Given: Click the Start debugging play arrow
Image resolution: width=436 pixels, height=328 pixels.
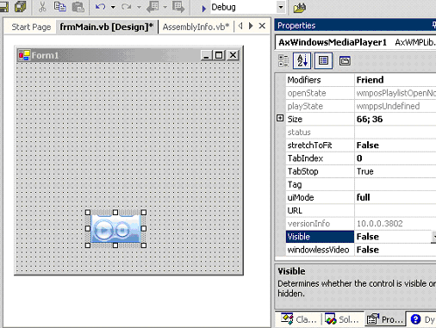Looking at the screenshot, I should (x=203, y=9).
